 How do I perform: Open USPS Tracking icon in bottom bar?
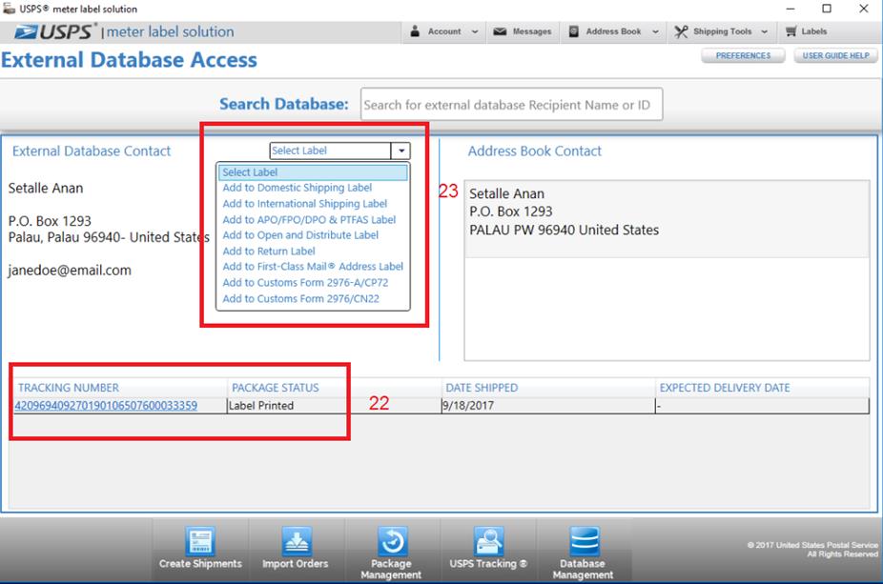pyautogui.click(x=488, y=542)
